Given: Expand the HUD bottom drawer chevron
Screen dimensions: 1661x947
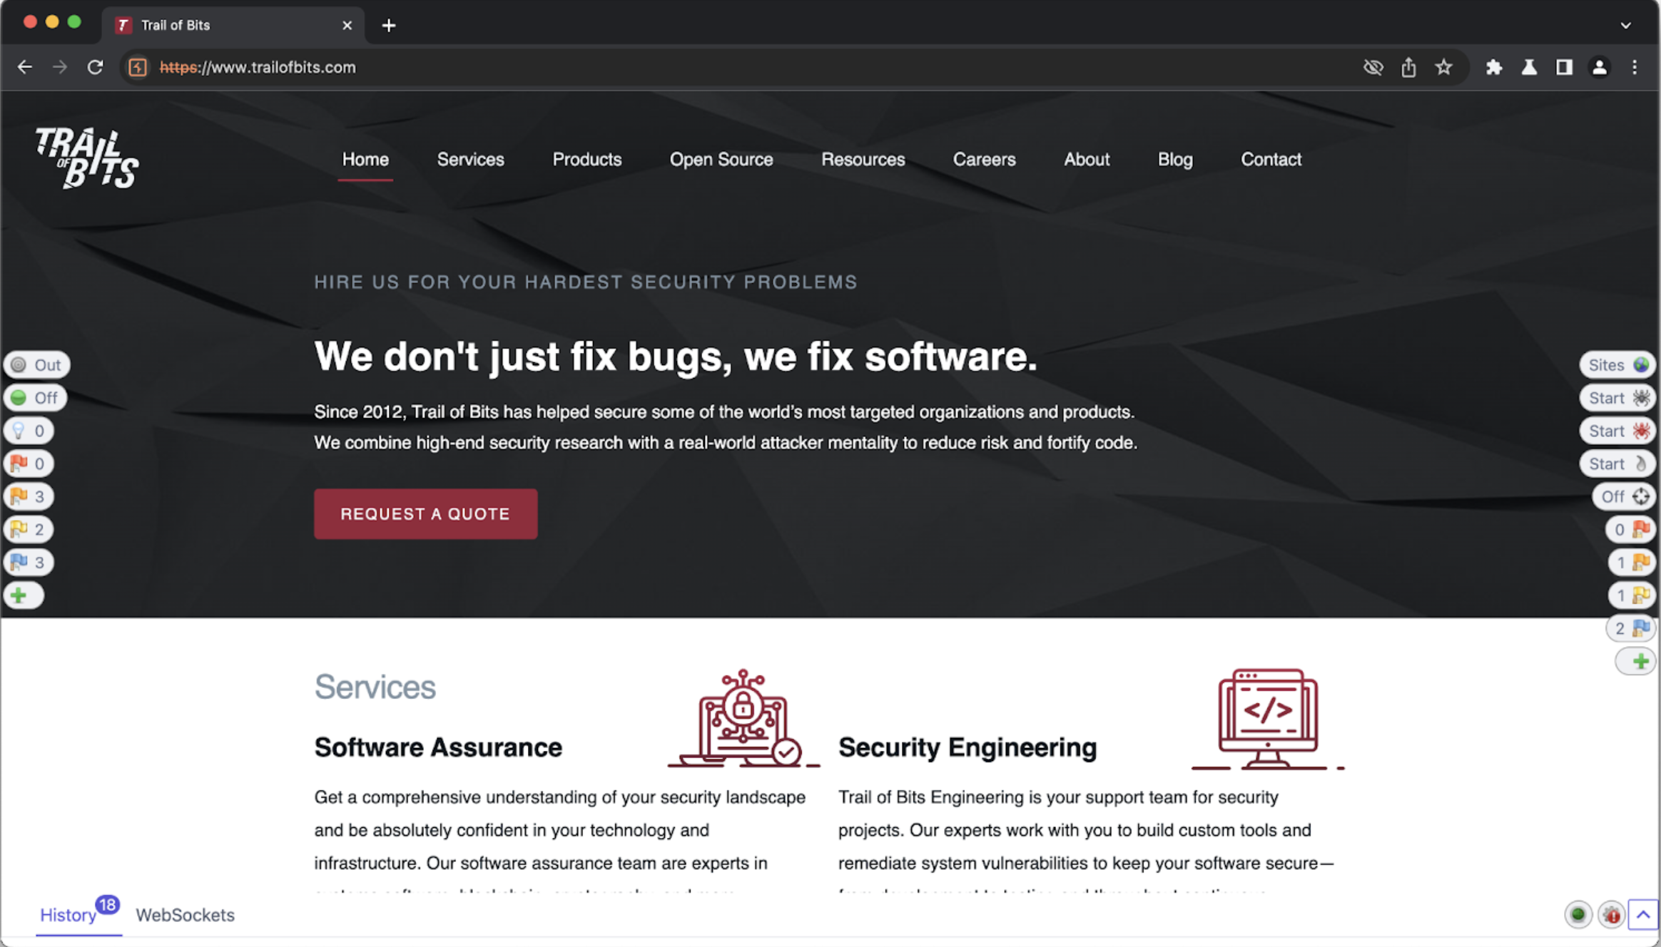Looking at the screenshot, I should point(1643,915).
